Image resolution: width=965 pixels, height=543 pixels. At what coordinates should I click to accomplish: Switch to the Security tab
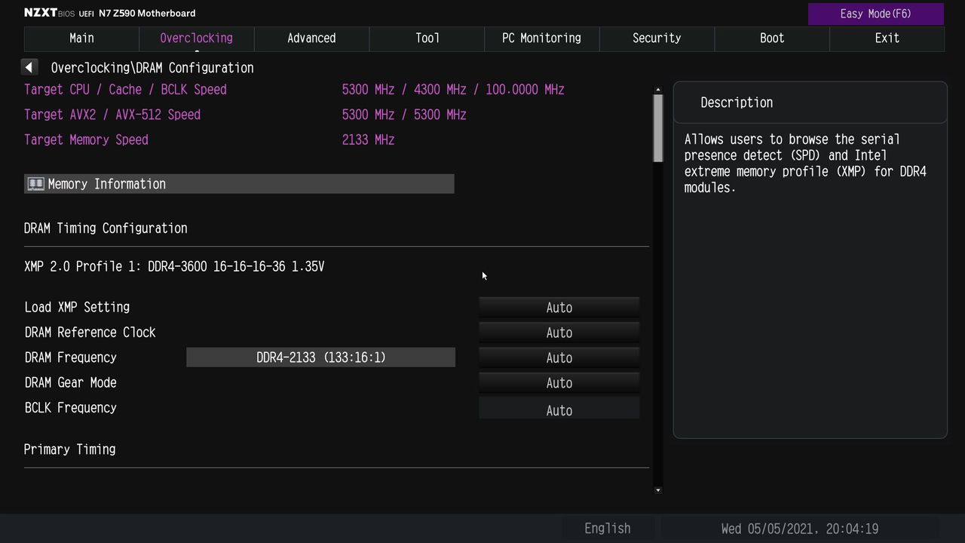point(657,38)
